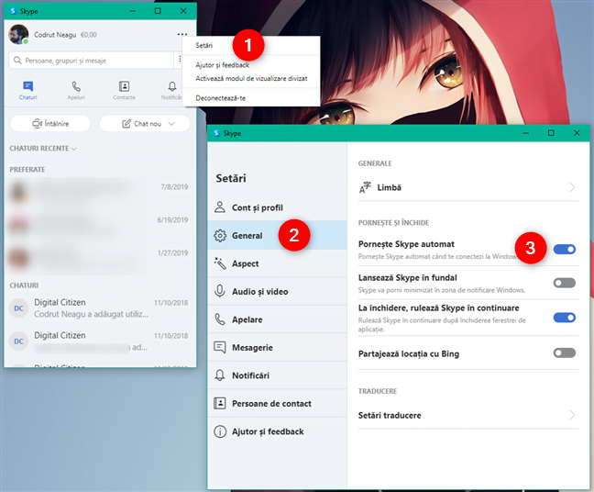The height and width of the screenshot is (492, 594).
Task: Open first Digital Citizen chat, Codrut Neagu a adăugat
Action: click(x=99, y=308)
